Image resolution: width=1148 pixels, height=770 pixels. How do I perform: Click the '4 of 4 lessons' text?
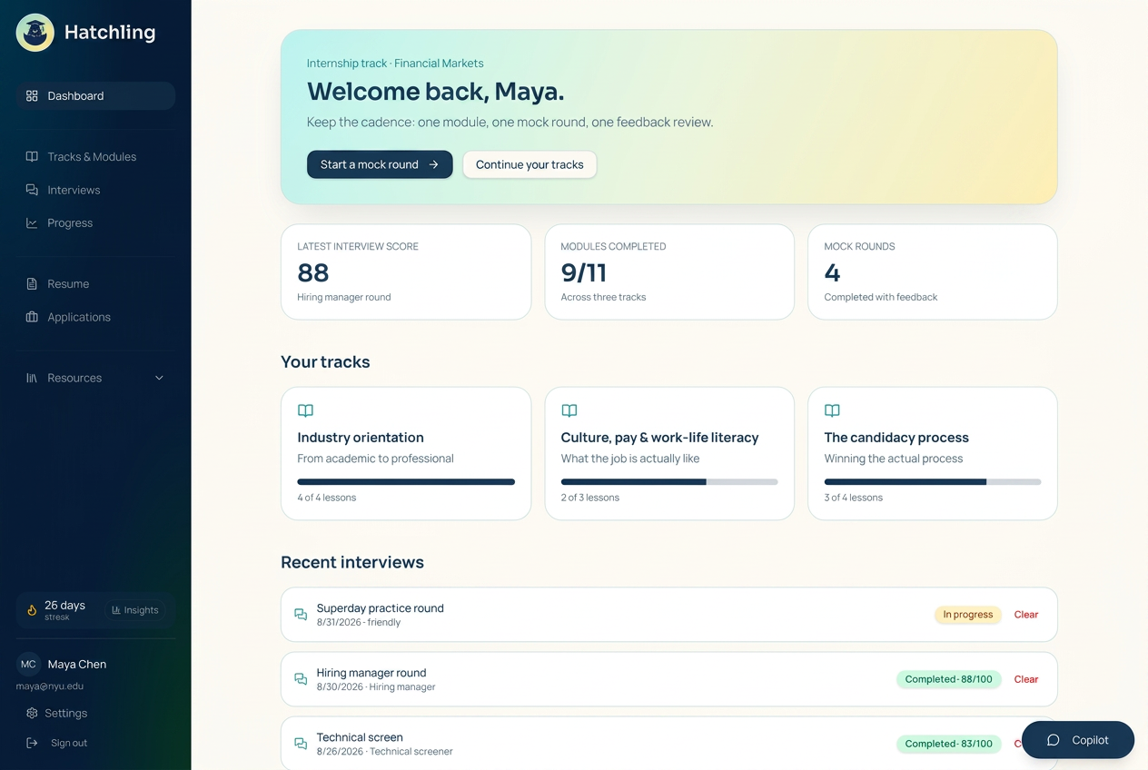coord(327,498)
